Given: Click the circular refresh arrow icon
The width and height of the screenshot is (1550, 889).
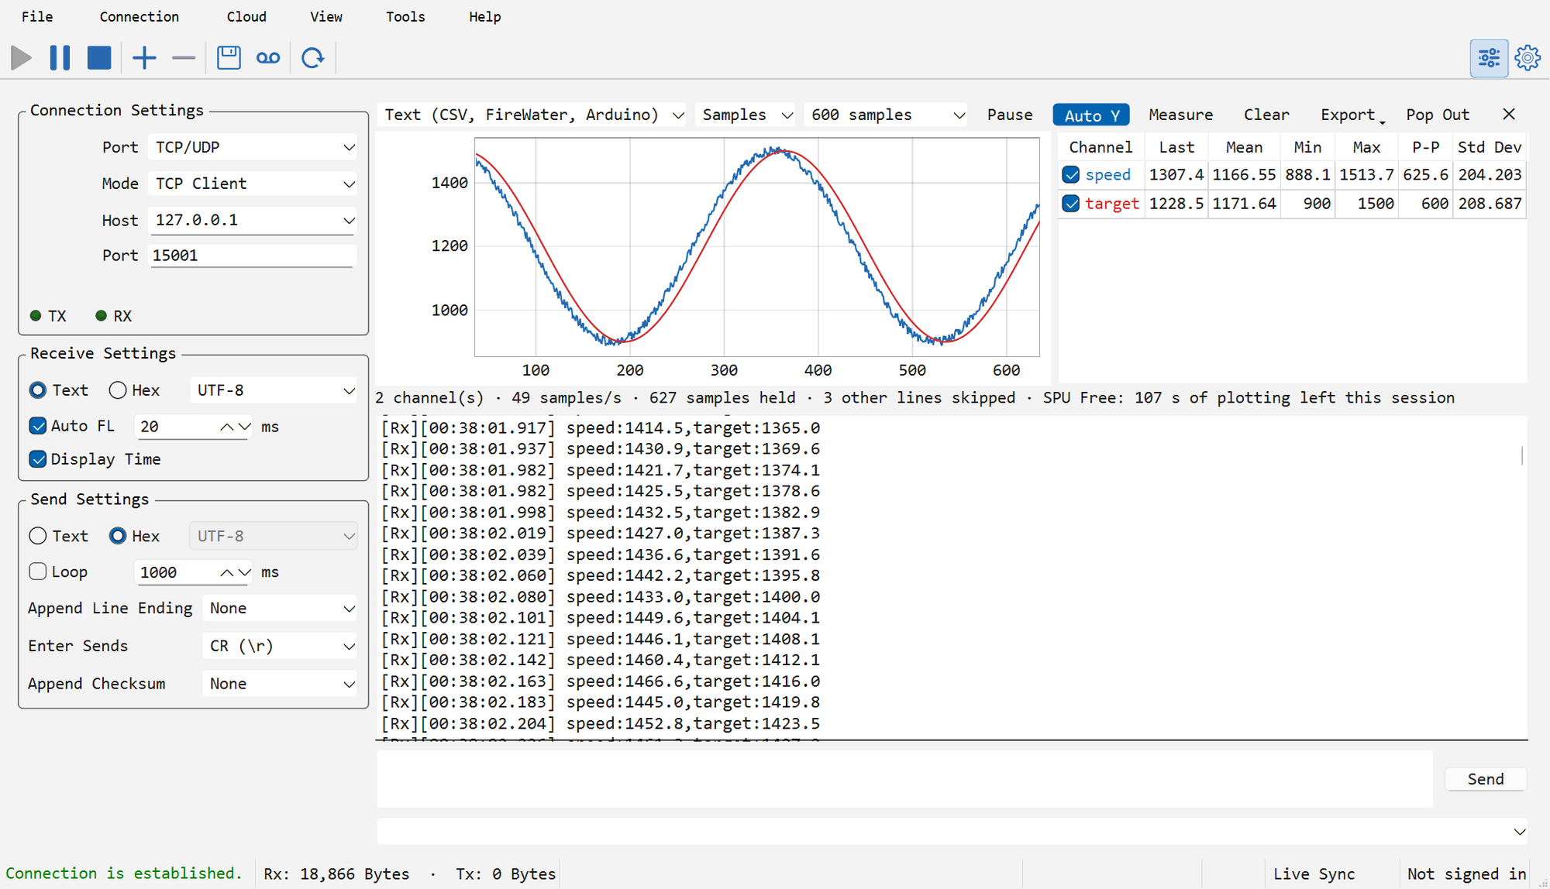Looking at the screenshot, I should click(313, 58).
